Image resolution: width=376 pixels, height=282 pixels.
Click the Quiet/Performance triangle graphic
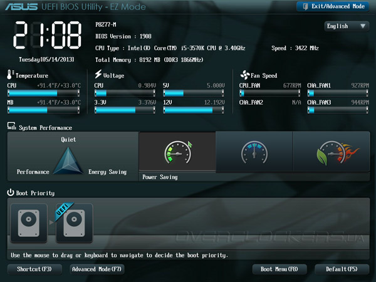pyautogui.click(x=68, y=160)
